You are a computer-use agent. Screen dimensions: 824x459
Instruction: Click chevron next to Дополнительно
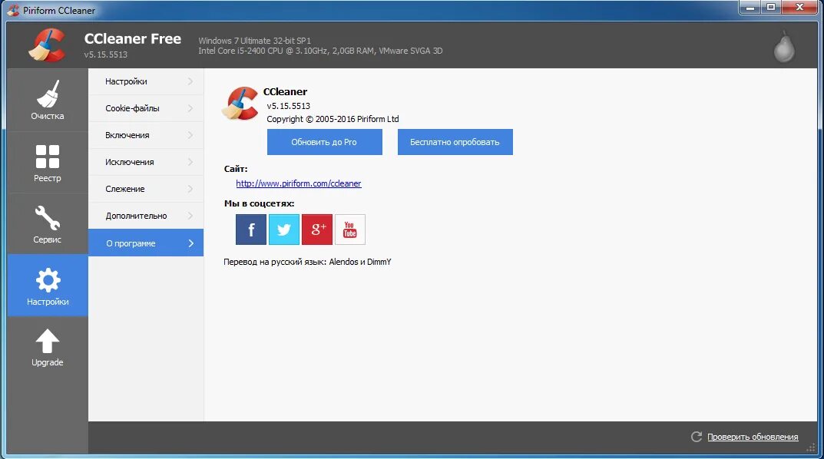click(190, 216)
